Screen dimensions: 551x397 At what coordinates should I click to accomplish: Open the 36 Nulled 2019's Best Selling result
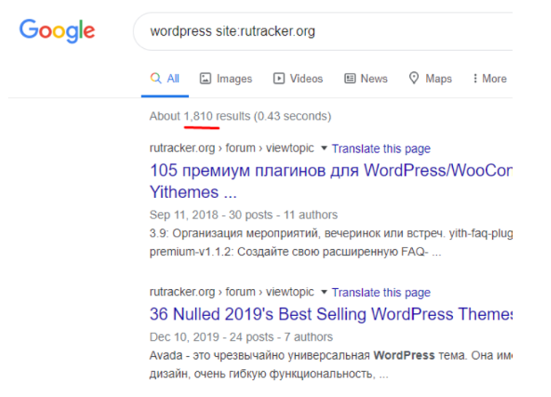tap(330, 315)
